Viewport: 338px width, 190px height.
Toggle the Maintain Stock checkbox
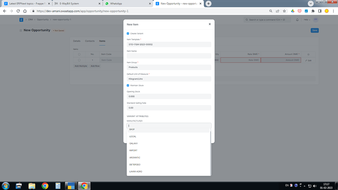[128, 85]
